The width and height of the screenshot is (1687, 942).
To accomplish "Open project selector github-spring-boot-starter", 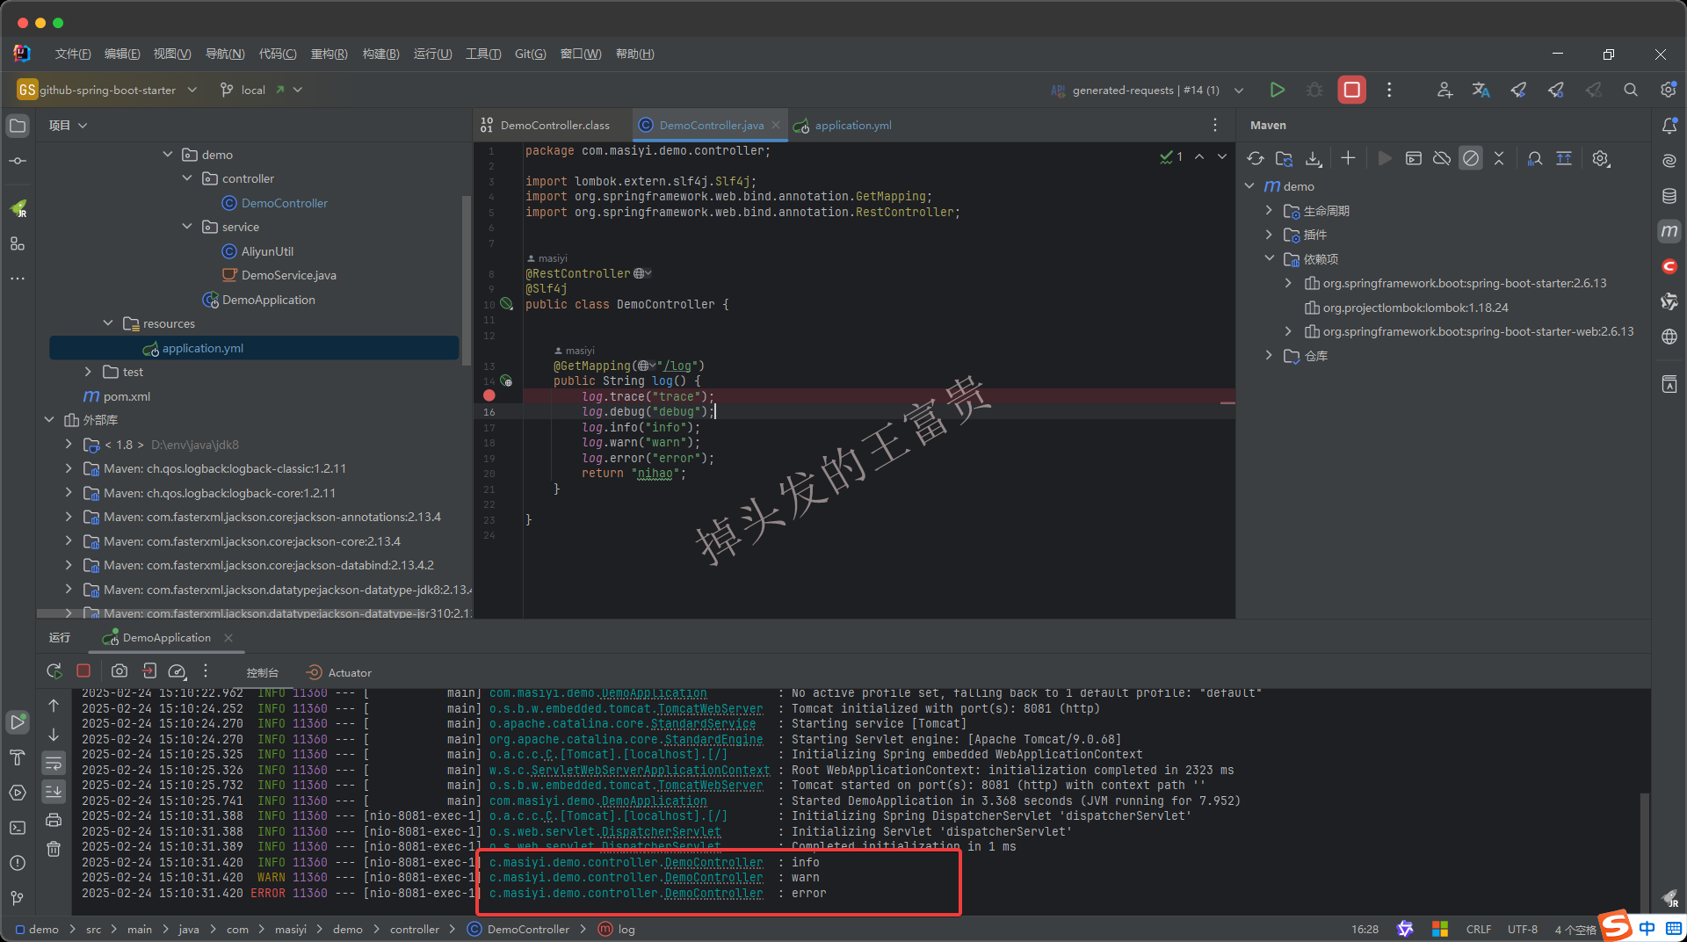I will tap(107, 90).
